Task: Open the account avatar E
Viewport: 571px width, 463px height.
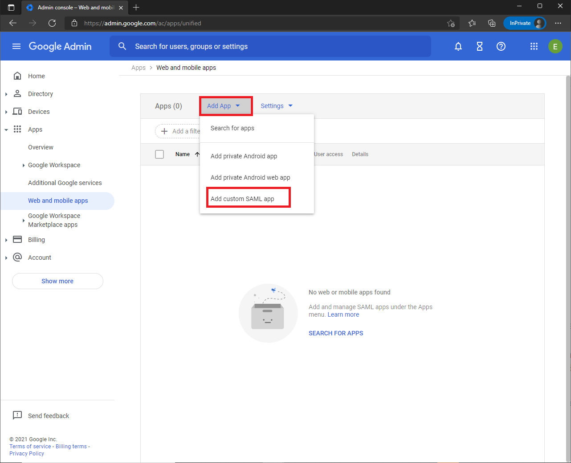Action: 555,46
